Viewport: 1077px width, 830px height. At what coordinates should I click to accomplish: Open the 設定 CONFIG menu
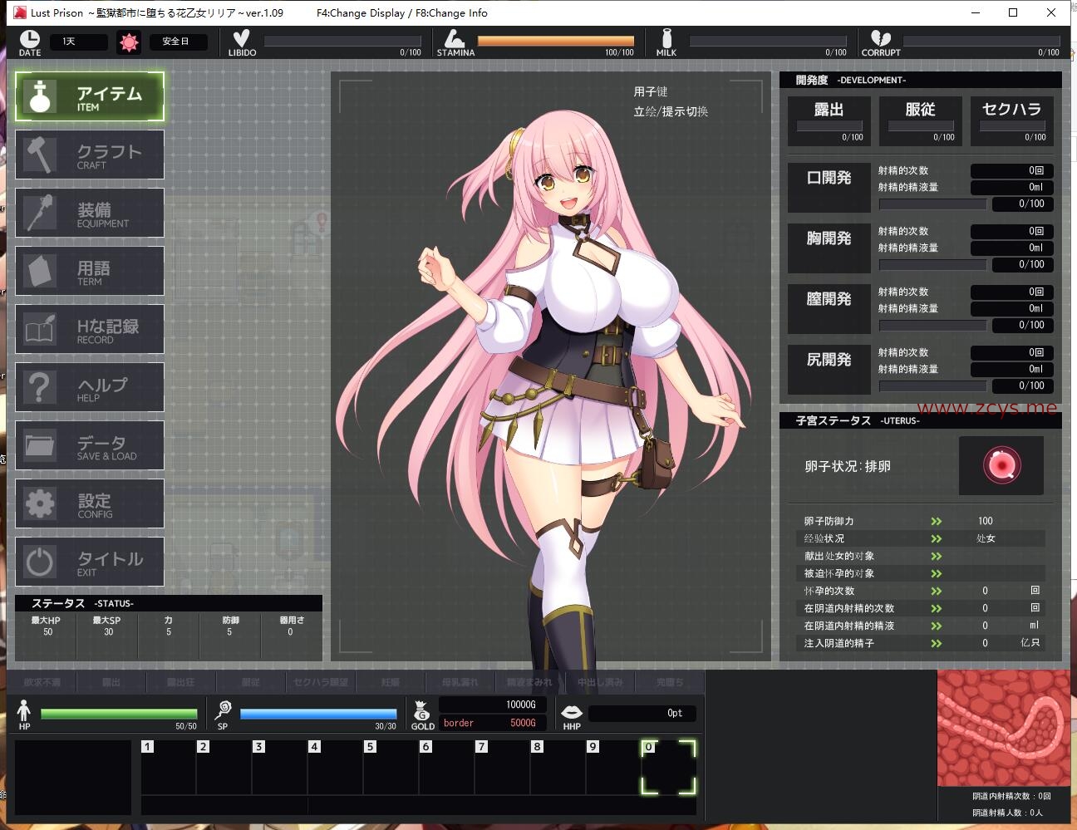[90, 503]
